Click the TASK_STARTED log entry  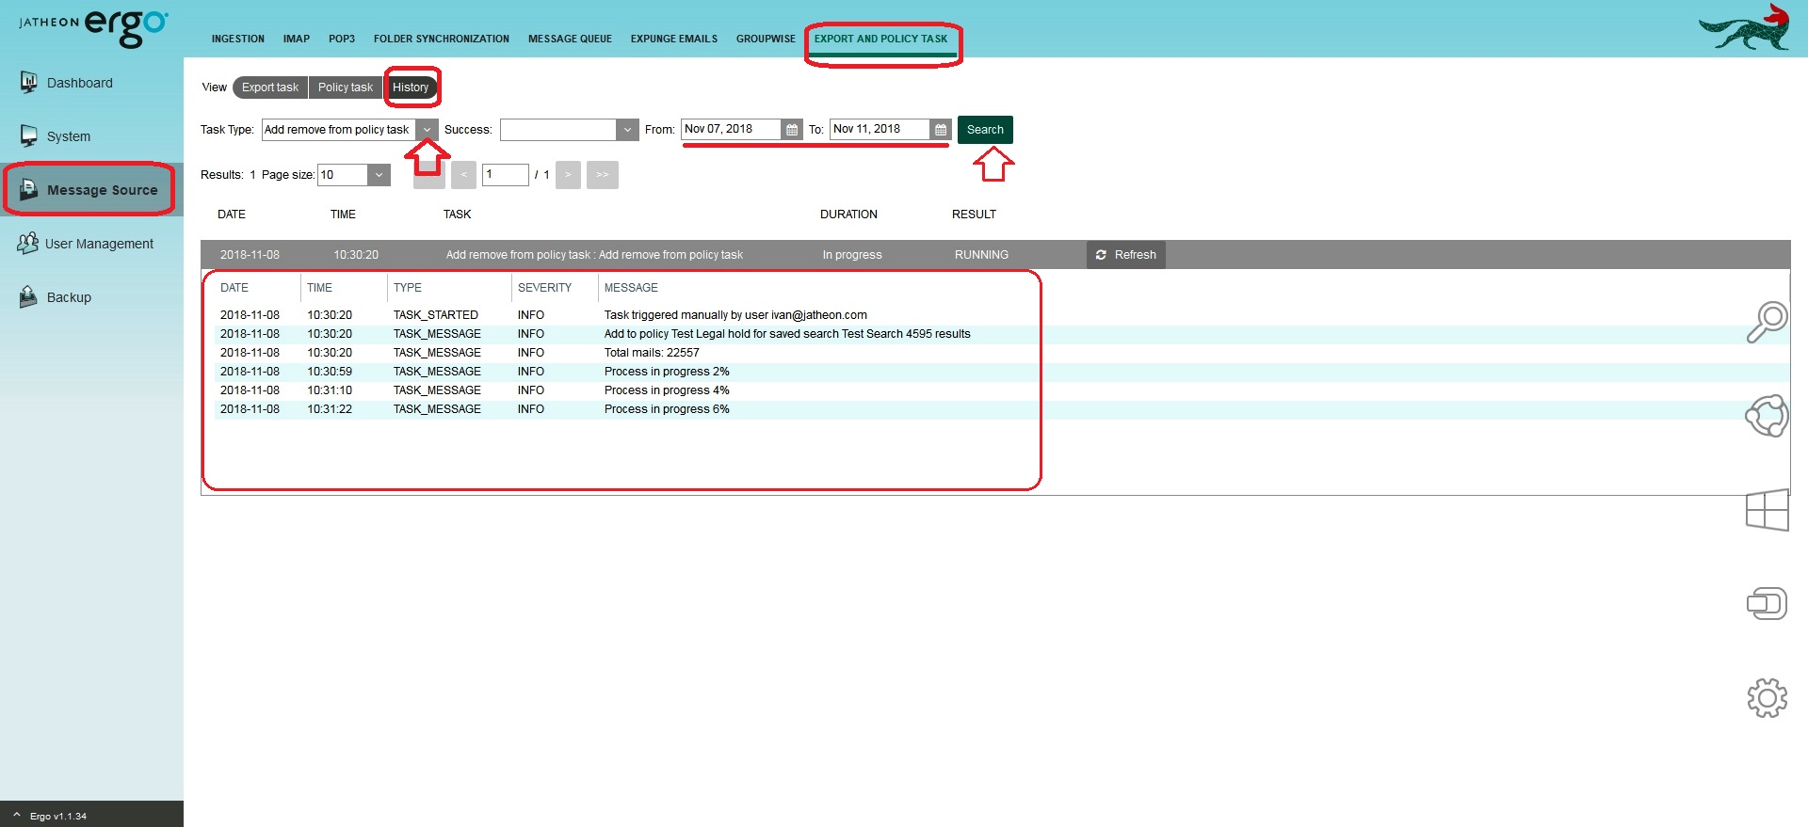pos(436,315)
